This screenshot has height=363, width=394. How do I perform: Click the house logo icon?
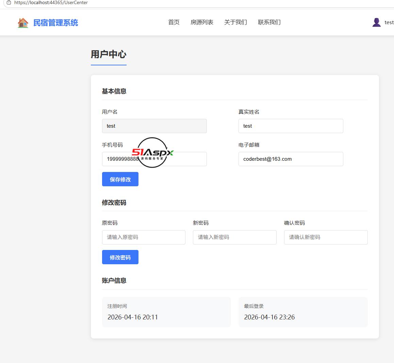[x=23, y=23]
